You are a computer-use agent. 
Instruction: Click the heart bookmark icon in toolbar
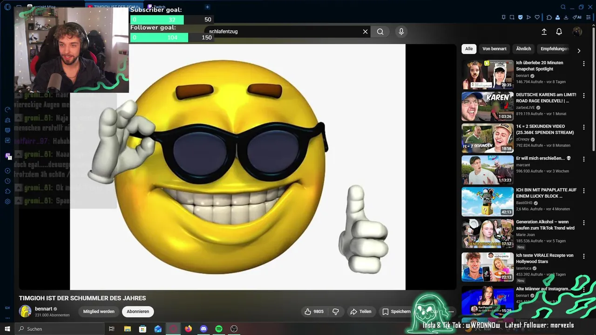tap(537, 17)
